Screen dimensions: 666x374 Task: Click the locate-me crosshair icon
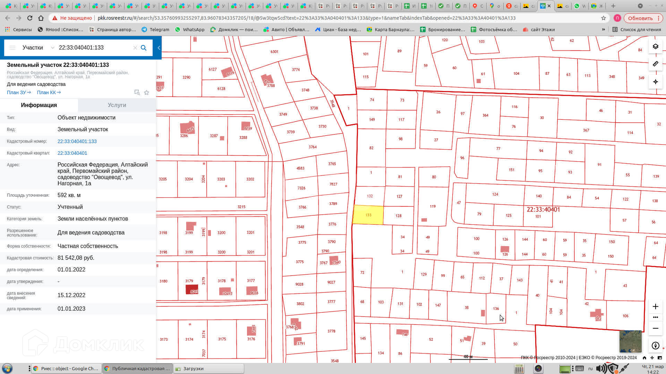pyautogui.click(x=655, y=82)
